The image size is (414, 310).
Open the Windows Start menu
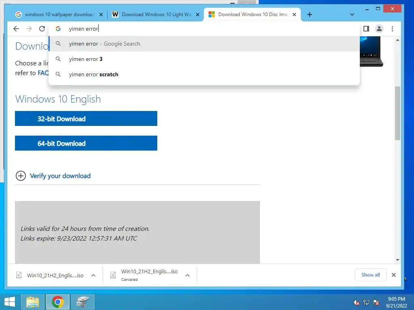(x=10, y=302)
